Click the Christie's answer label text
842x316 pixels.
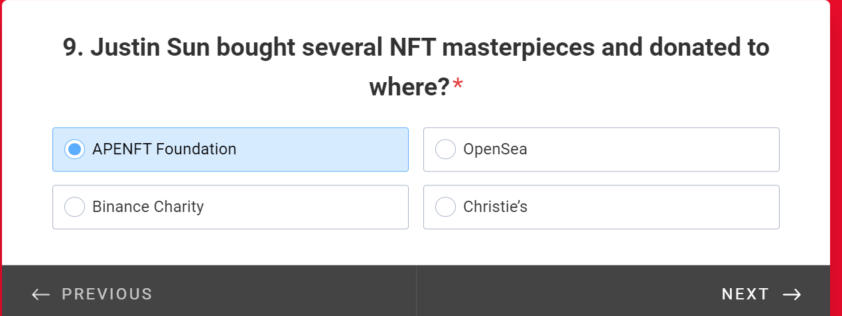coord(495,207)
